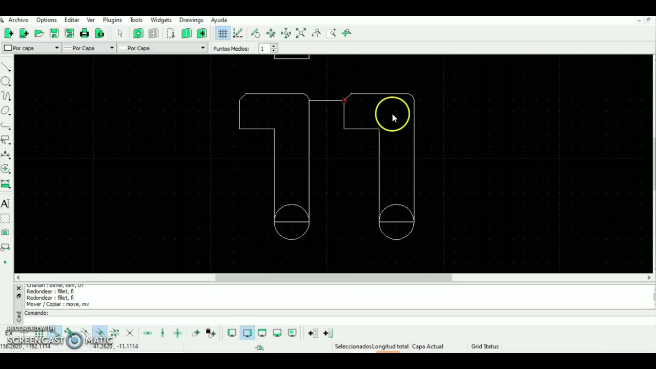The image size is (656, 369).
Task: Expand the Dimension tools in left toolbar
Action: click(6, 154)
